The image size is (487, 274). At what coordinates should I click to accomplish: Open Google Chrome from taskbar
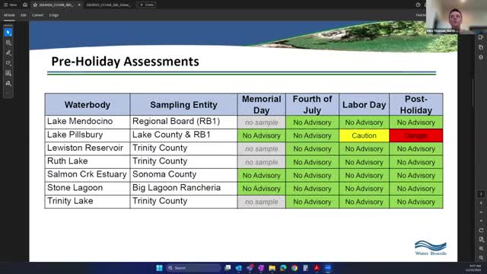click(294, 268)
